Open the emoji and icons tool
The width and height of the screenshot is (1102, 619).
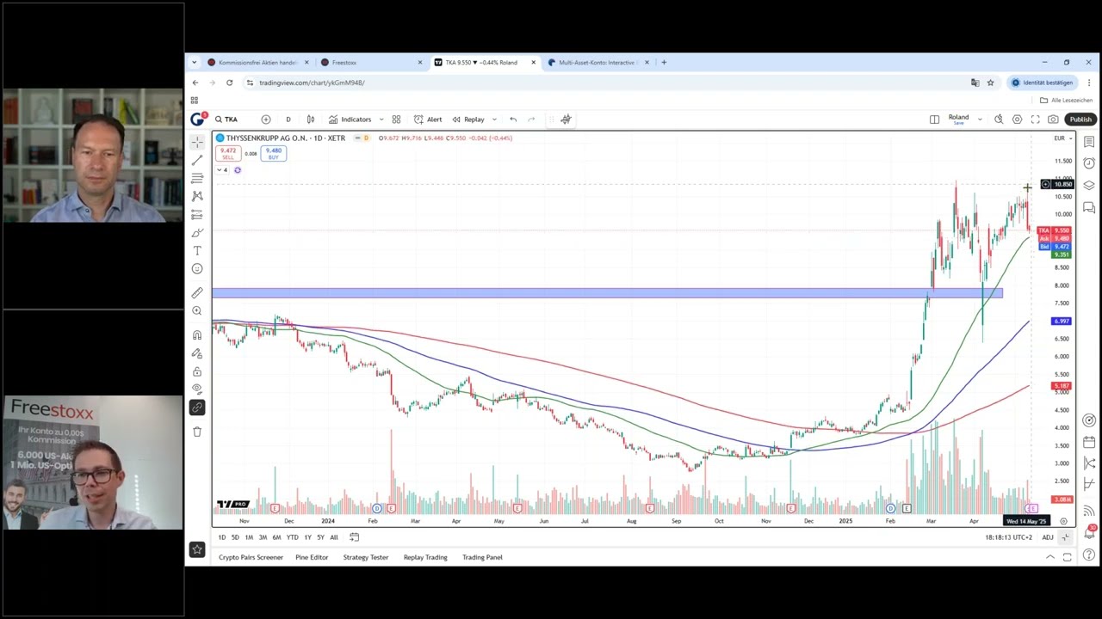coord(197,268)
